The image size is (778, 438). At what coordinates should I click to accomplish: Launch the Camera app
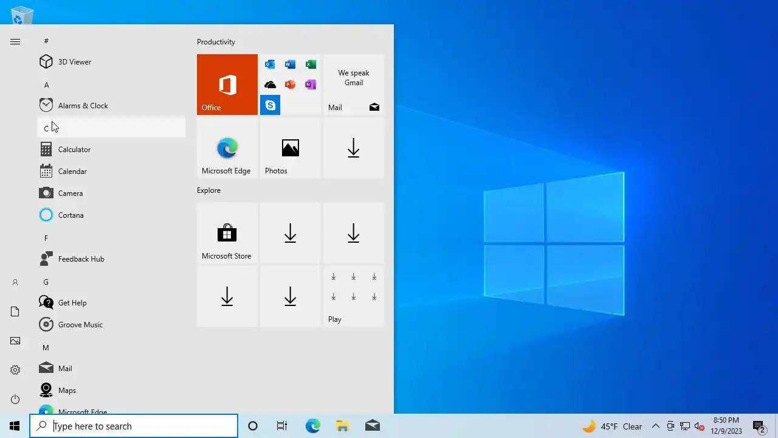(x=111, y=193)
